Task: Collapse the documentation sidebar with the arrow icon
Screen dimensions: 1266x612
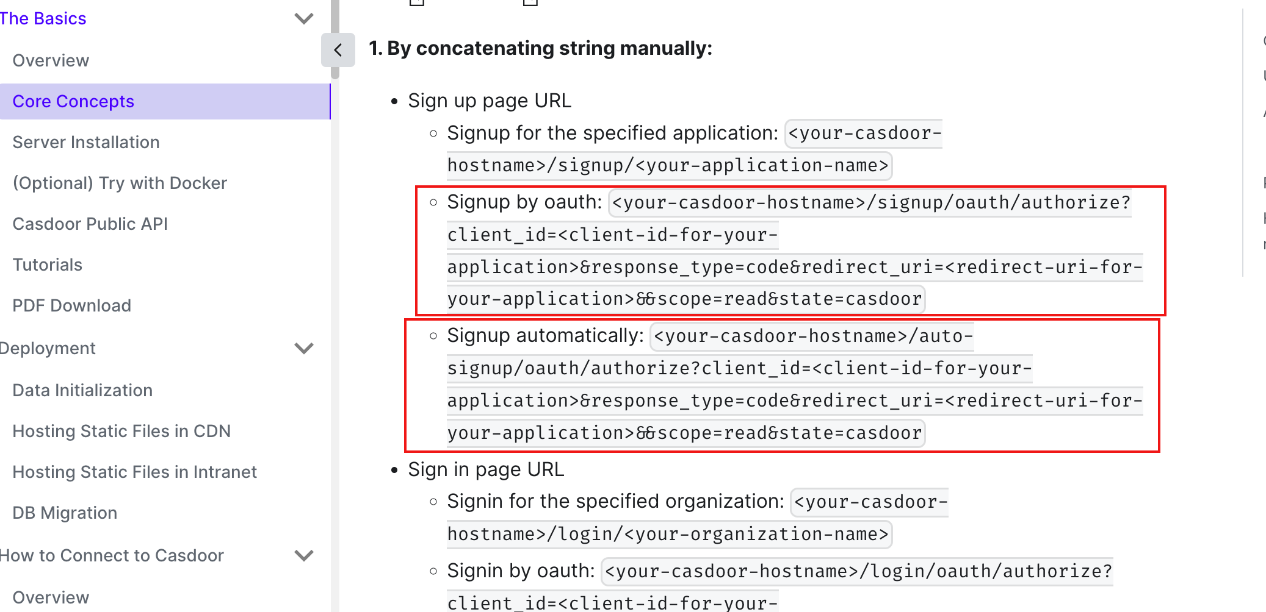Action: [338, 50]
